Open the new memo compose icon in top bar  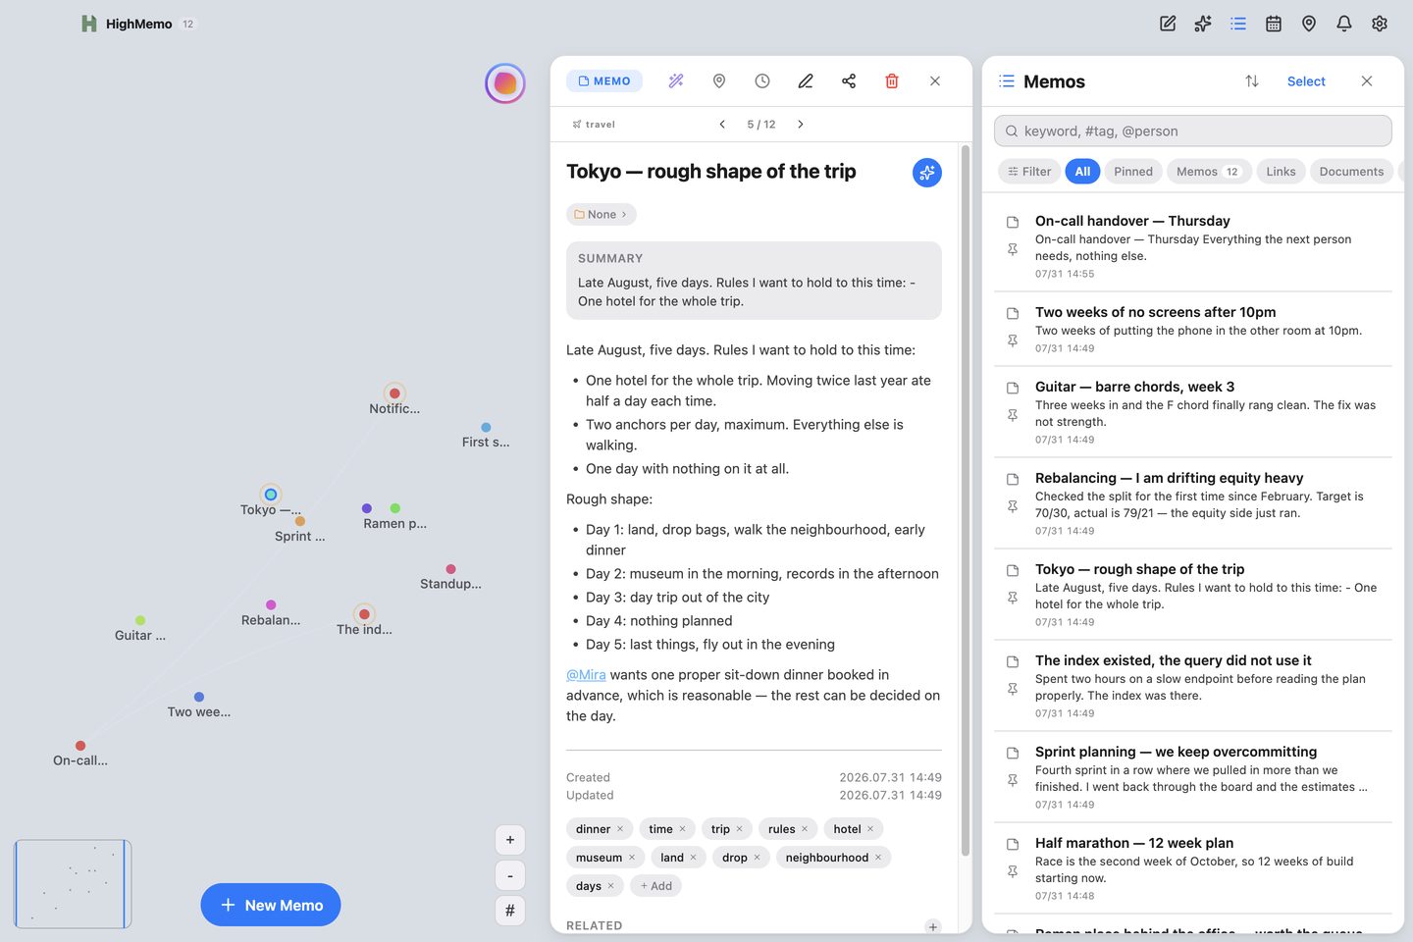tap(1168, 24)
